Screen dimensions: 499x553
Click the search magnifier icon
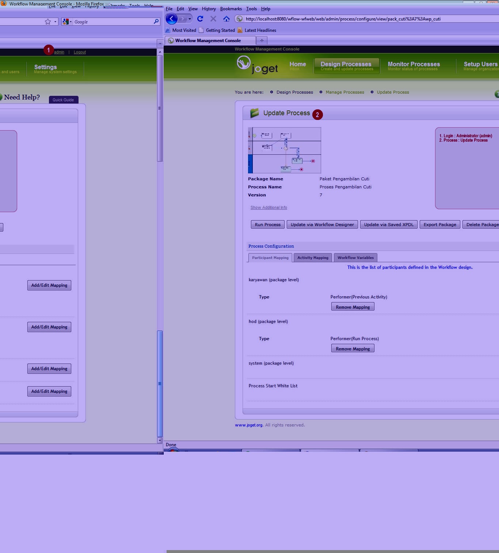point(156,22)
